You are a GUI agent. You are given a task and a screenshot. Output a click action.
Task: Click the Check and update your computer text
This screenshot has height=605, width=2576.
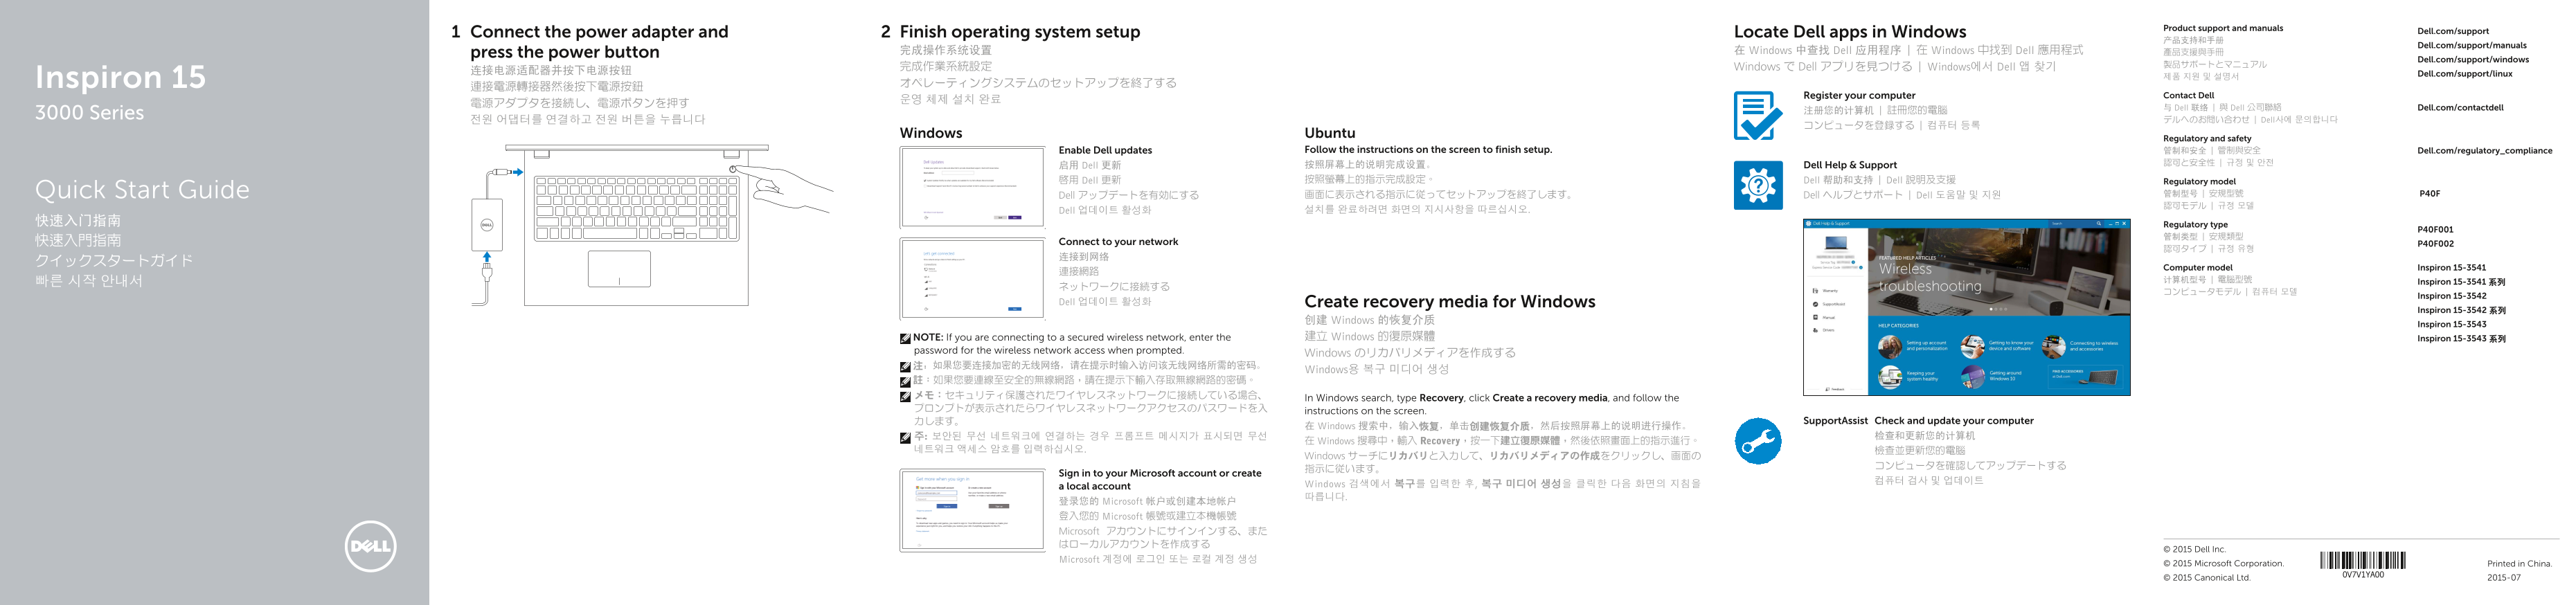click(1953, 420)
